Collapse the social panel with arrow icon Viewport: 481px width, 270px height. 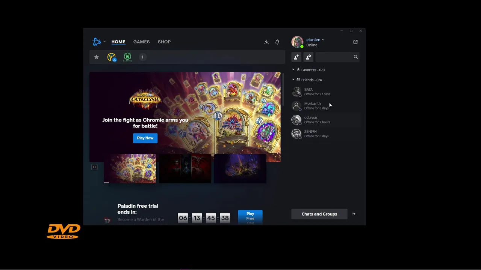click(x=353, y=214)
